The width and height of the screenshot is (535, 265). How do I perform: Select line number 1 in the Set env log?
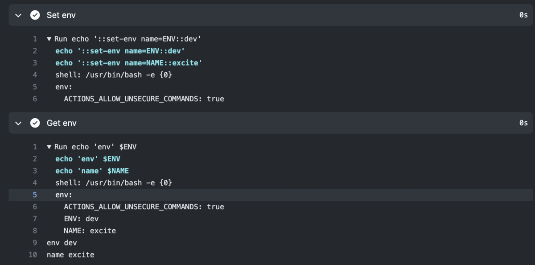tap(34, 38)
